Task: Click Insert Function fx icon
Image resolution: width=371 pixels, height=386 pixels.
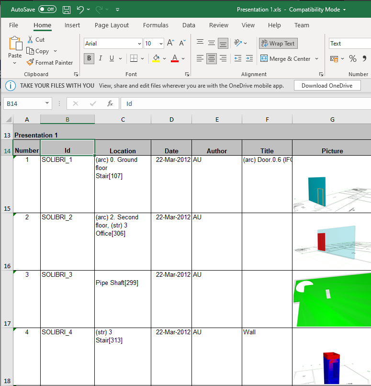Action: pyautogui.click(x=110, y=103)
